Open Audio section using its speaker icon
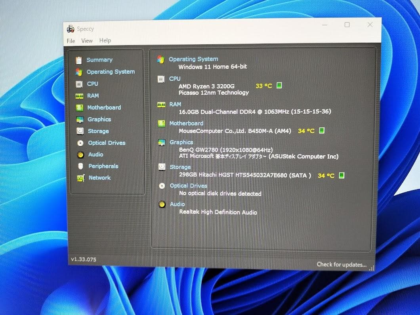The height and width of the screenshot is (315, 420). [x=81, y=155]
